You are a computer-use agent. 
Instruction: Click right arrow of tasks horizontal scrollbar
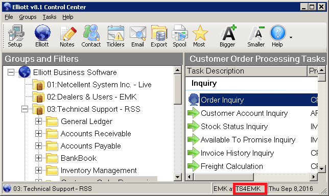coord(314,177)
